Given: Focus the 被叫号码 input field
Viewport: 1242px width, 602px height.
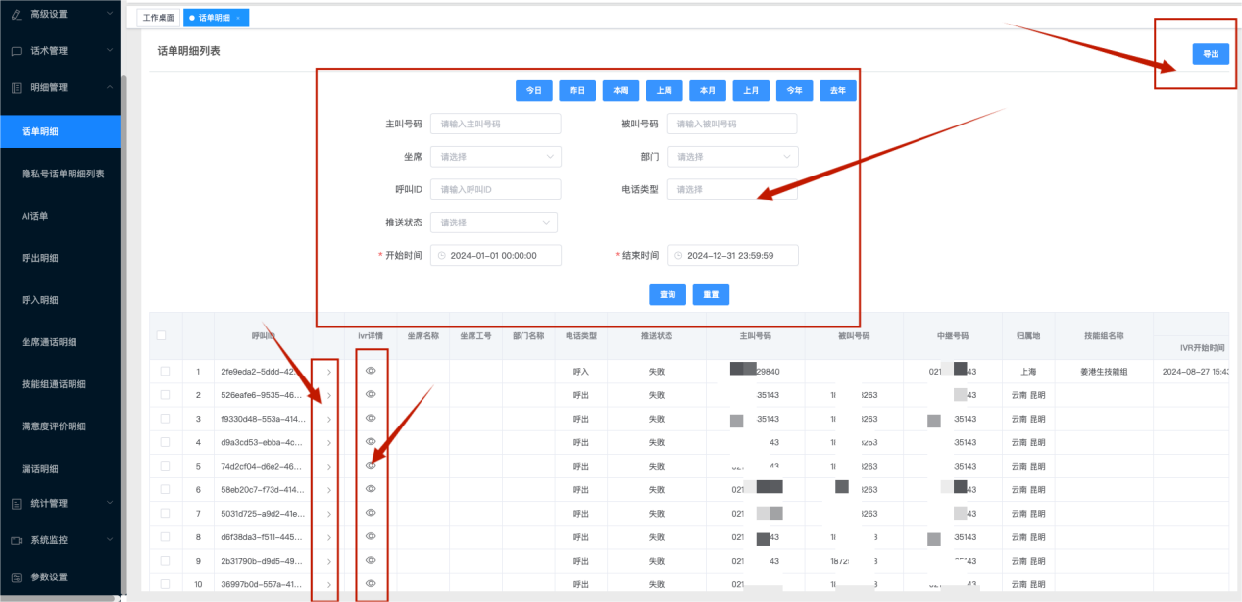Looking at the screenshot, I should click(x=732, y=124).
